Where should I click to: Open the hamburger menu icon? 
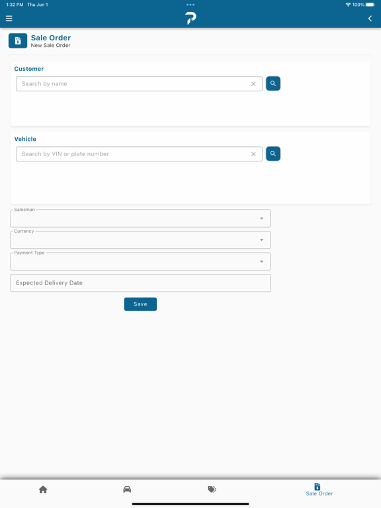9,19
